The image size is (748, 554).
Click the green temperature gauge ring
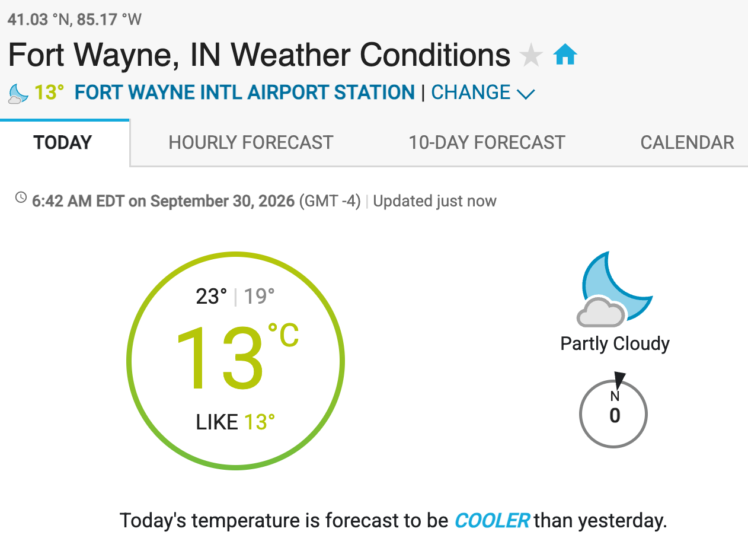236,361
